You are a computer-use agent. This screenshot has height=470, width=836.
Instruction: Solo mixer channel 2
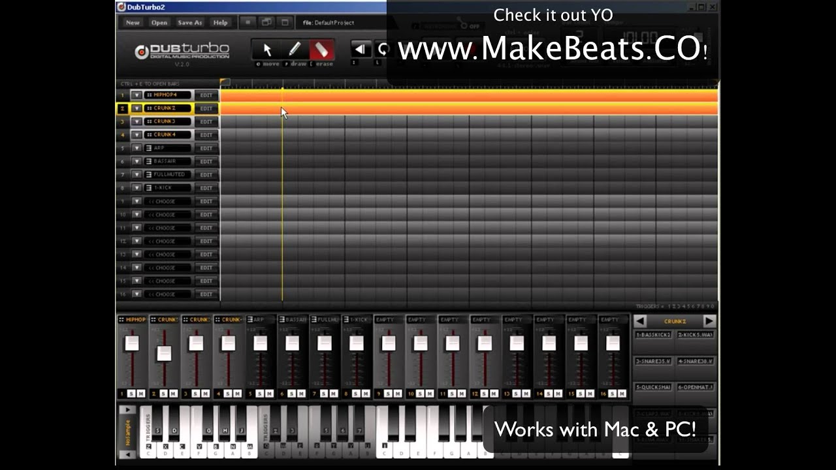pyautogui.click(x=163, y=394)
